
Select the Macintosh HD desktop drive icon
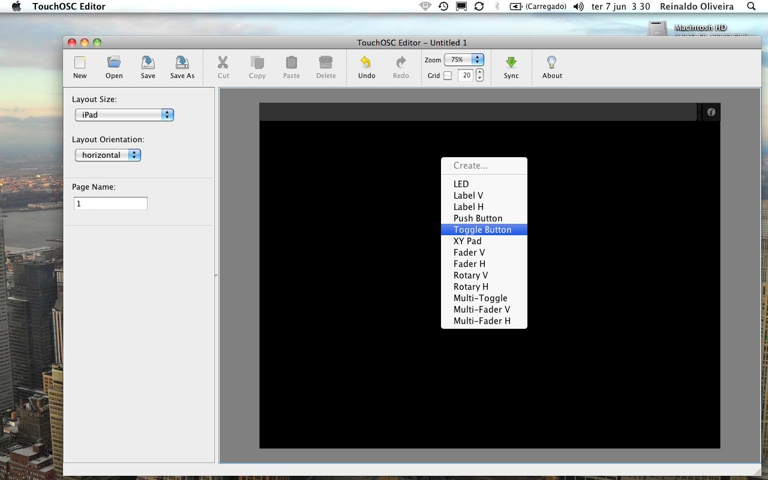click(658, 28)
